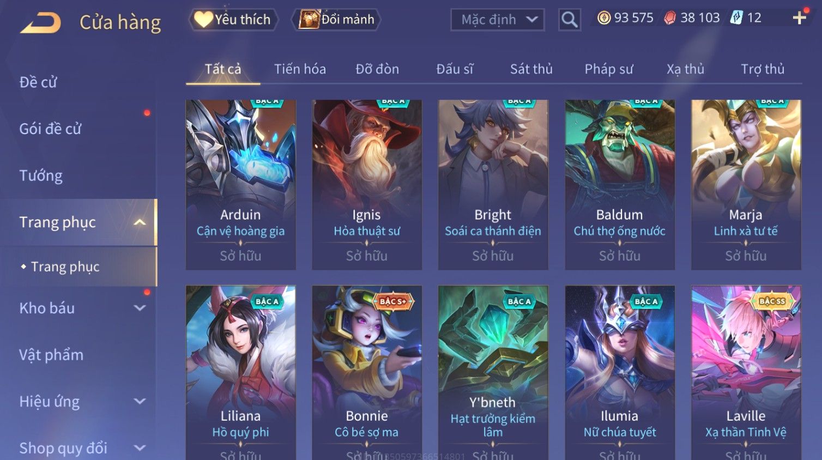Tap the plus icon to add currency
Screen dimensions: 822x460
(x=799, y=18)
